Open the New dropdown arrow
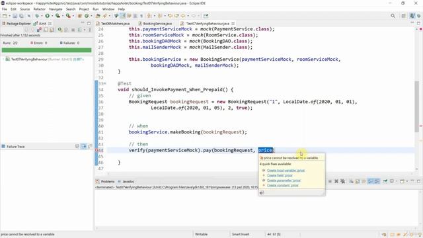Viewport: 423px width, 238px height. coord(9,16)
